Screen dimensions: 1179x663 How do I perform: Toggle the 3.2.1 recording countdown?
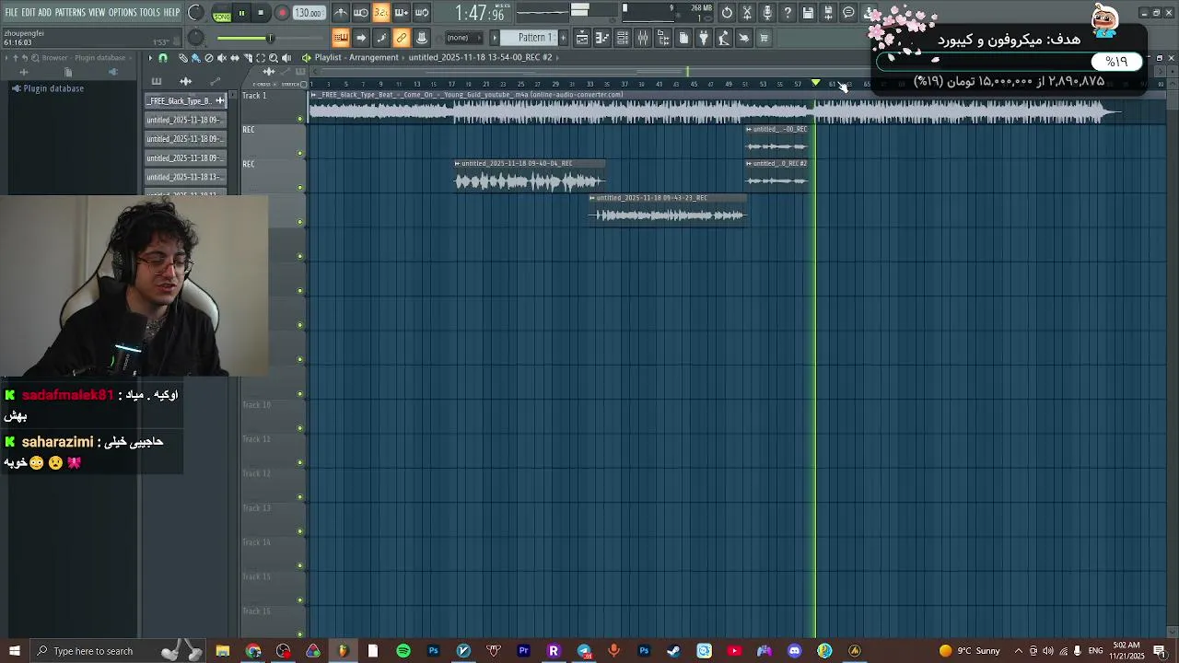381,13
